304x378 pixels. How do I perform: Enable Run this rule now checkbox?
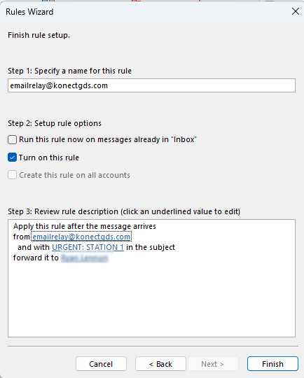13,139
